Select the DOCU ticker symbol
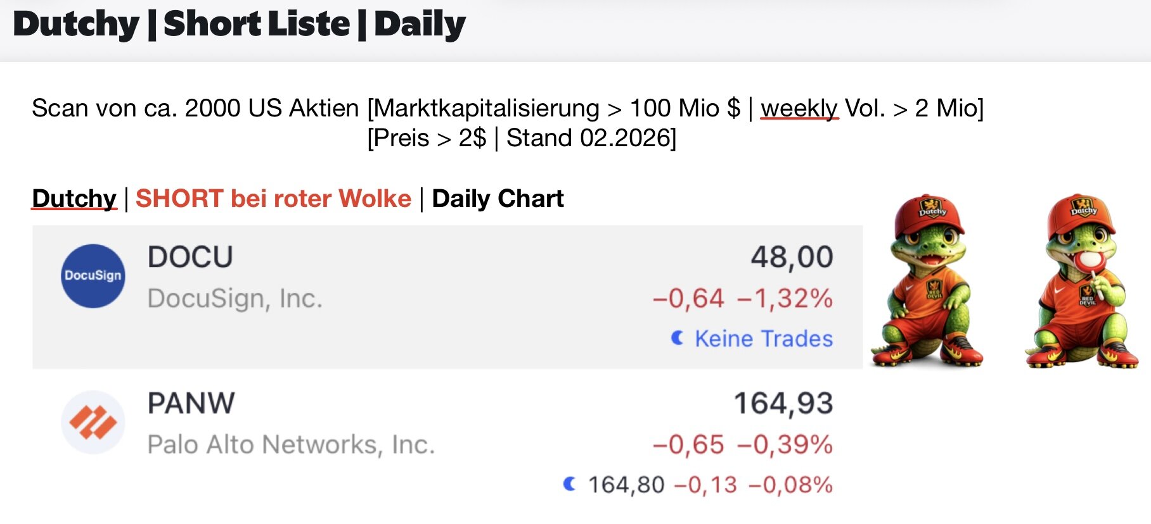The image size is (1151, 524). pyautogui.click(x=190, y=258)
